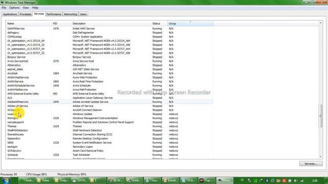Screen dimensions: 328x184
Task: Click the scrollbar up arrow in services list
Action: click(x=320, y=22)
